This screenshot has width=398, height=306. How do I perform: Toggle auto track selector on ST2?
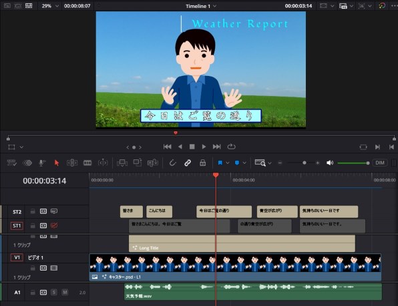point(43,211)
